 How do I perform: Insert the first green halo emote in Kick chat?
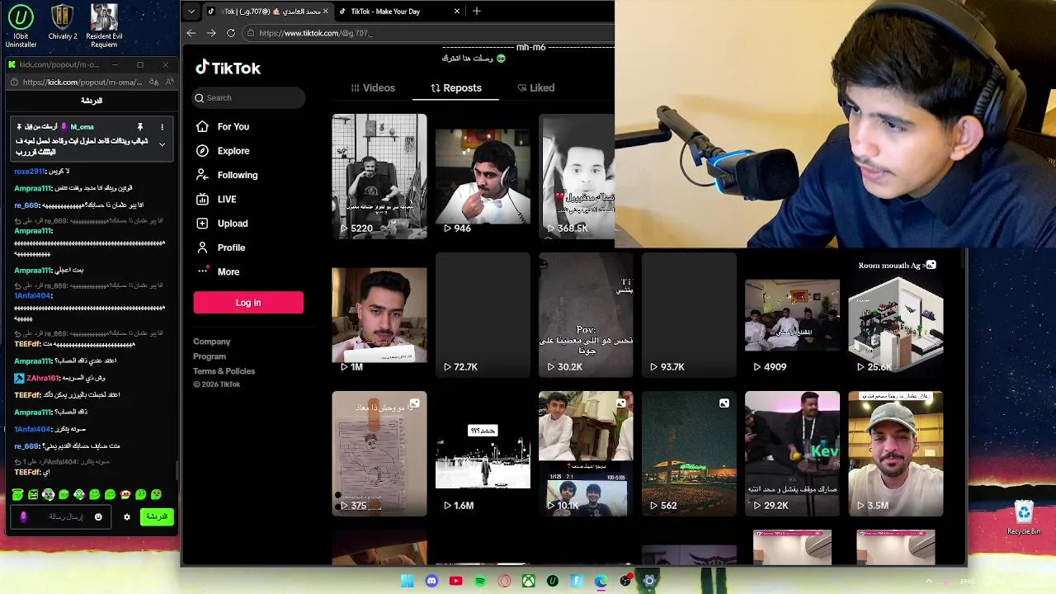17,494
